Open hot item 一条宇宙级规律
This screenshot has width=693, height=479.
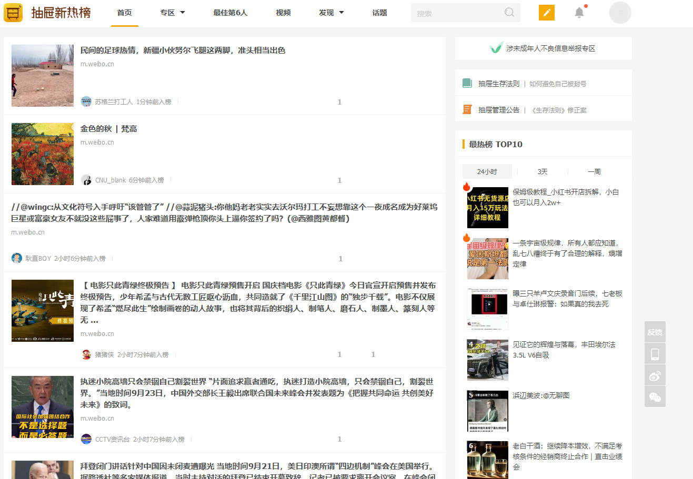click(567, 253)
